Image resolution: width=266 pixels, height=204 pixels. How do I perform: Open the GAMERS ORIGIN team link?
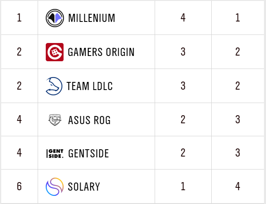101,52
